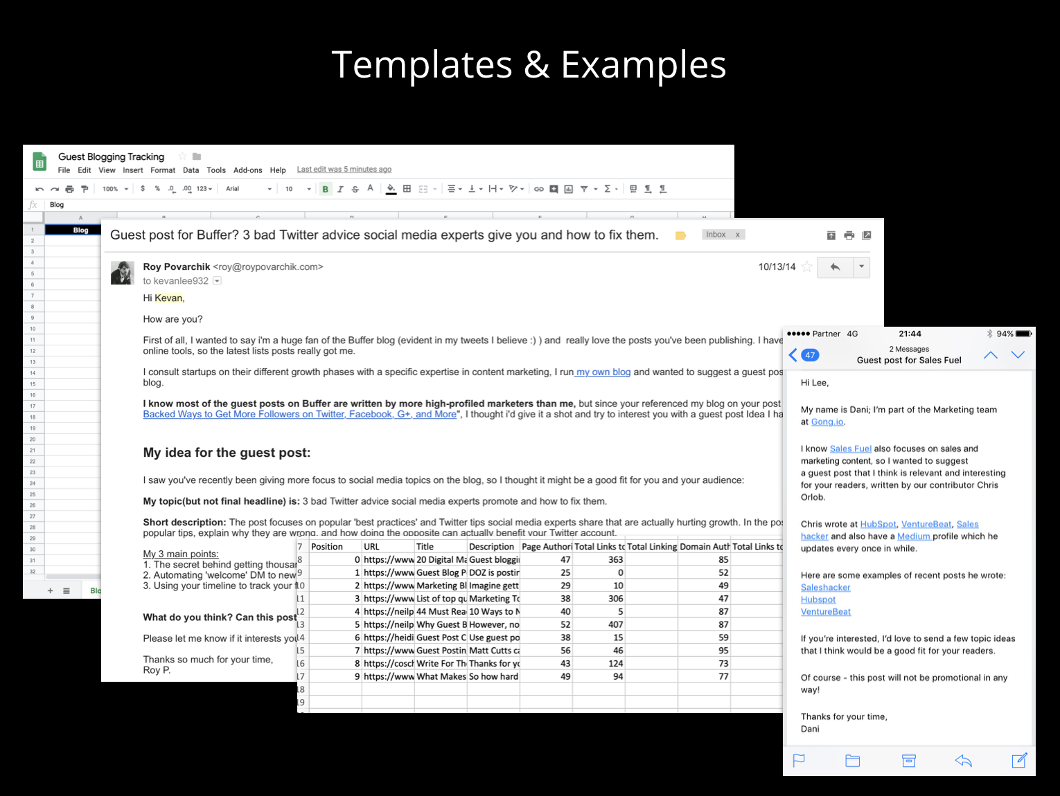Click the print all icon in Gmail
1060x796 pixels.
[x=849, y=235]
